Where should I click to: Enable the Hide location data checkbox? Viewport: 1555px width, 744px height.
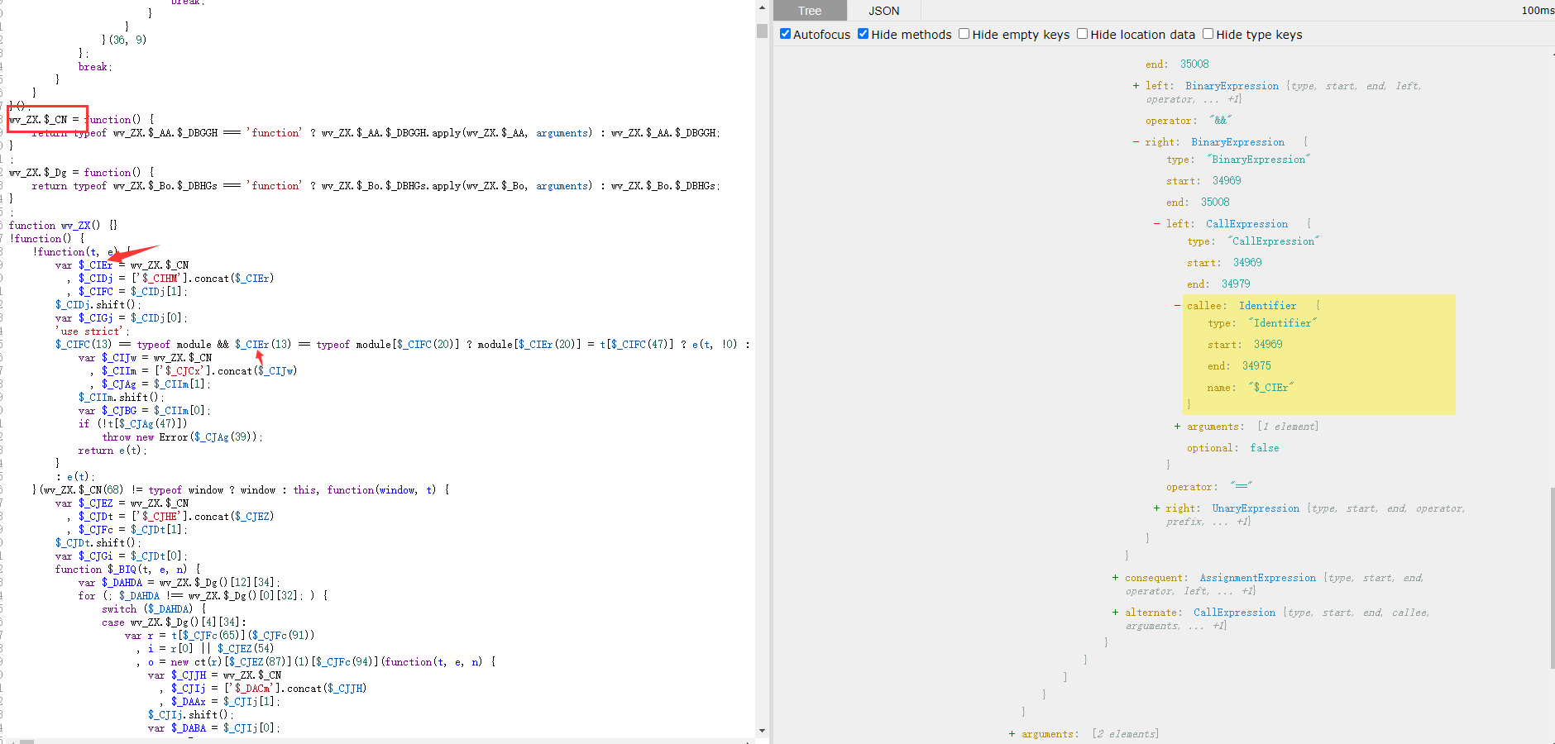[x=1082, y=34]
